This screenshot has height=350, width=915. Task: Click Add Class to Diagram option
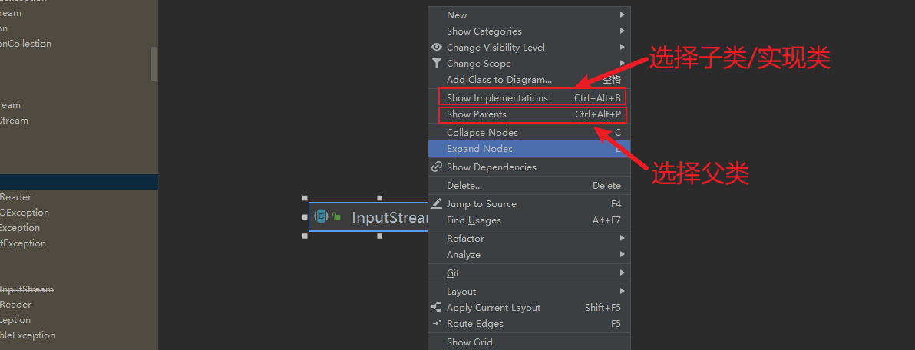[x=499, y=80]
